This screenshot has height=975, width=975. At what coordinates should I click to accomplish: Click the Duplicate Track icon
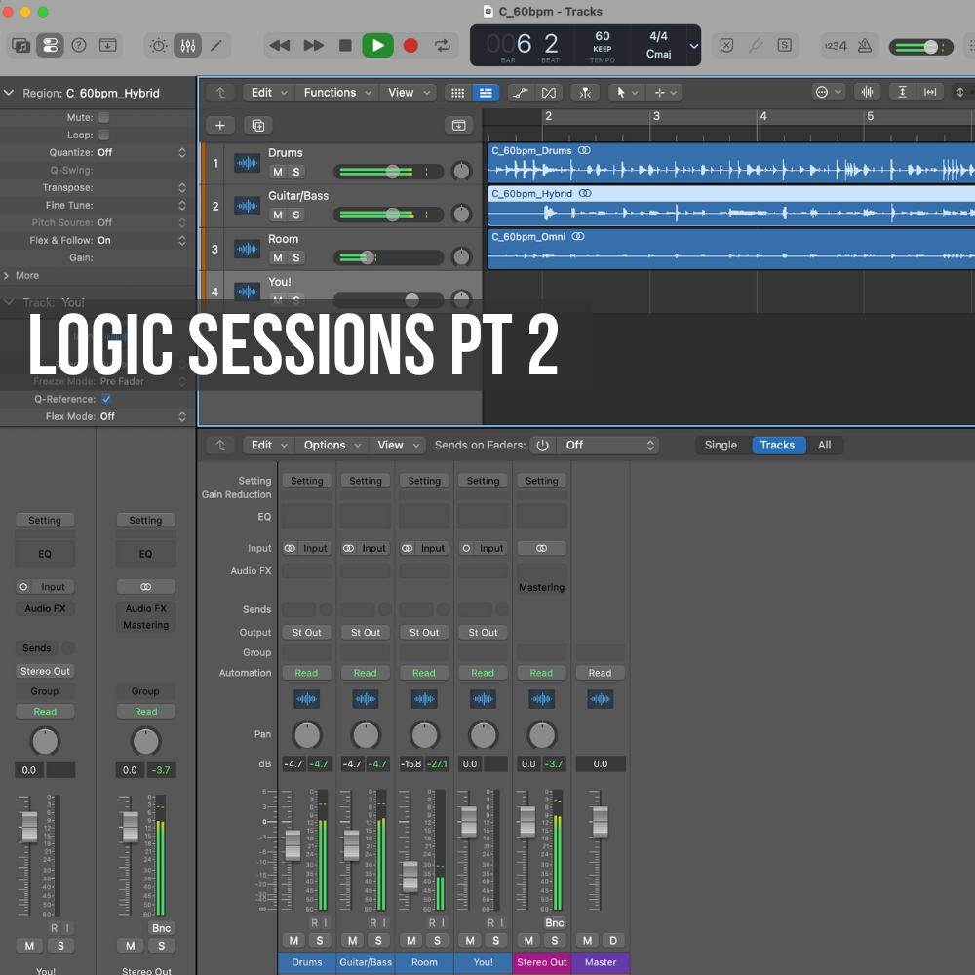[x=258, y=126]
